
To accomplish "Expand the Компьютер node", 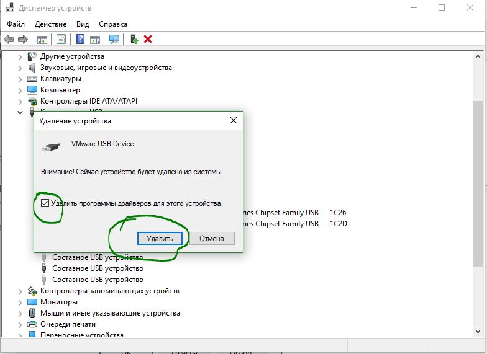I will pyautogui.click(x=20, y=91).
